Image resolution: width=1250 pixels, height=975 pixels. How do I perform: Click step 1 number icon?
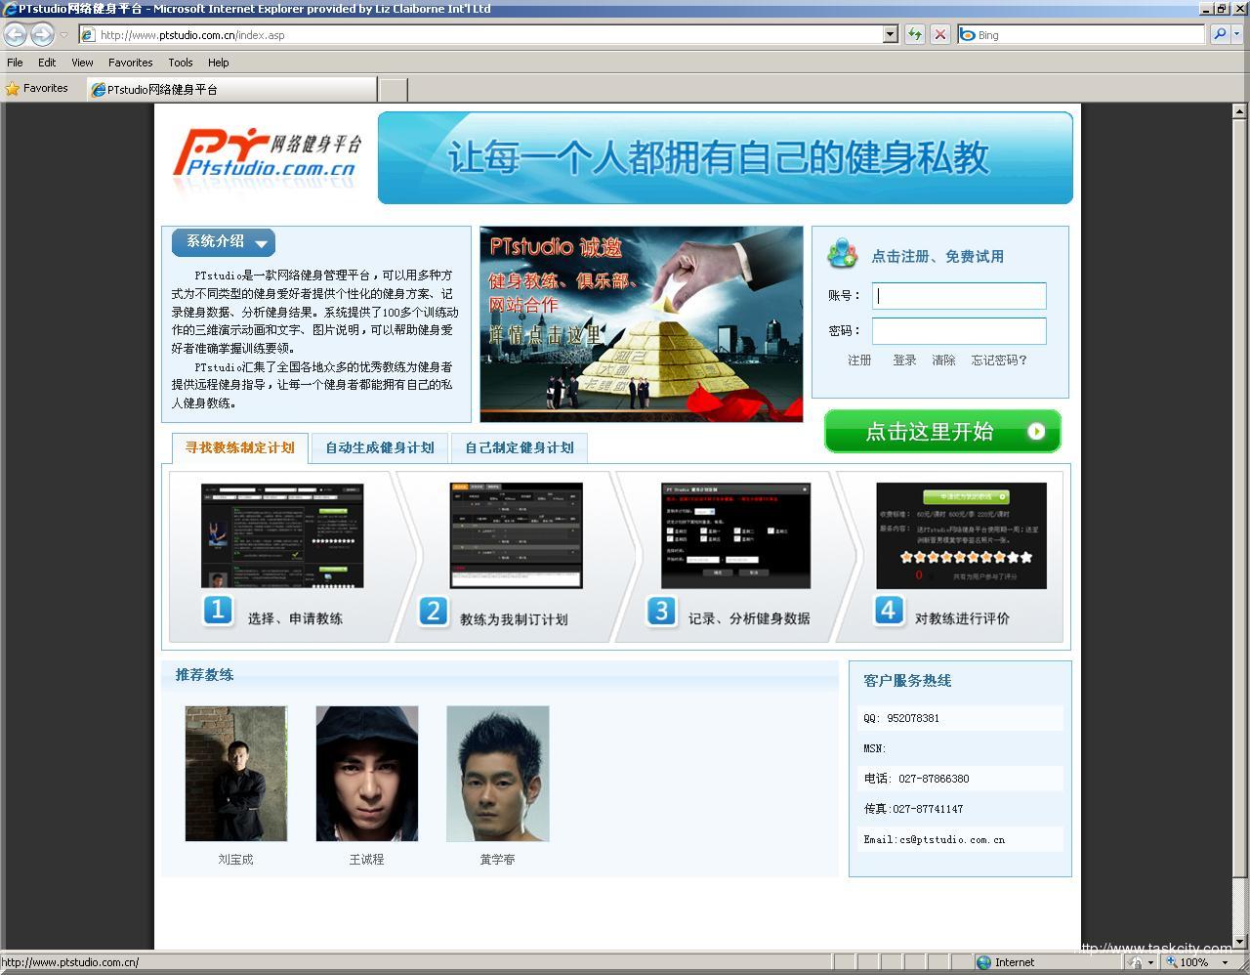pos(218,611)
